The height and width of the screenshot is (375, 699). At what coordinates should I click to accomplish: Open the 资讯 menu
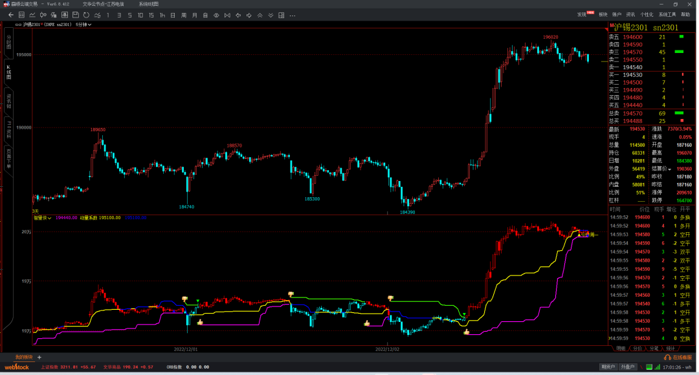point(630,15)
